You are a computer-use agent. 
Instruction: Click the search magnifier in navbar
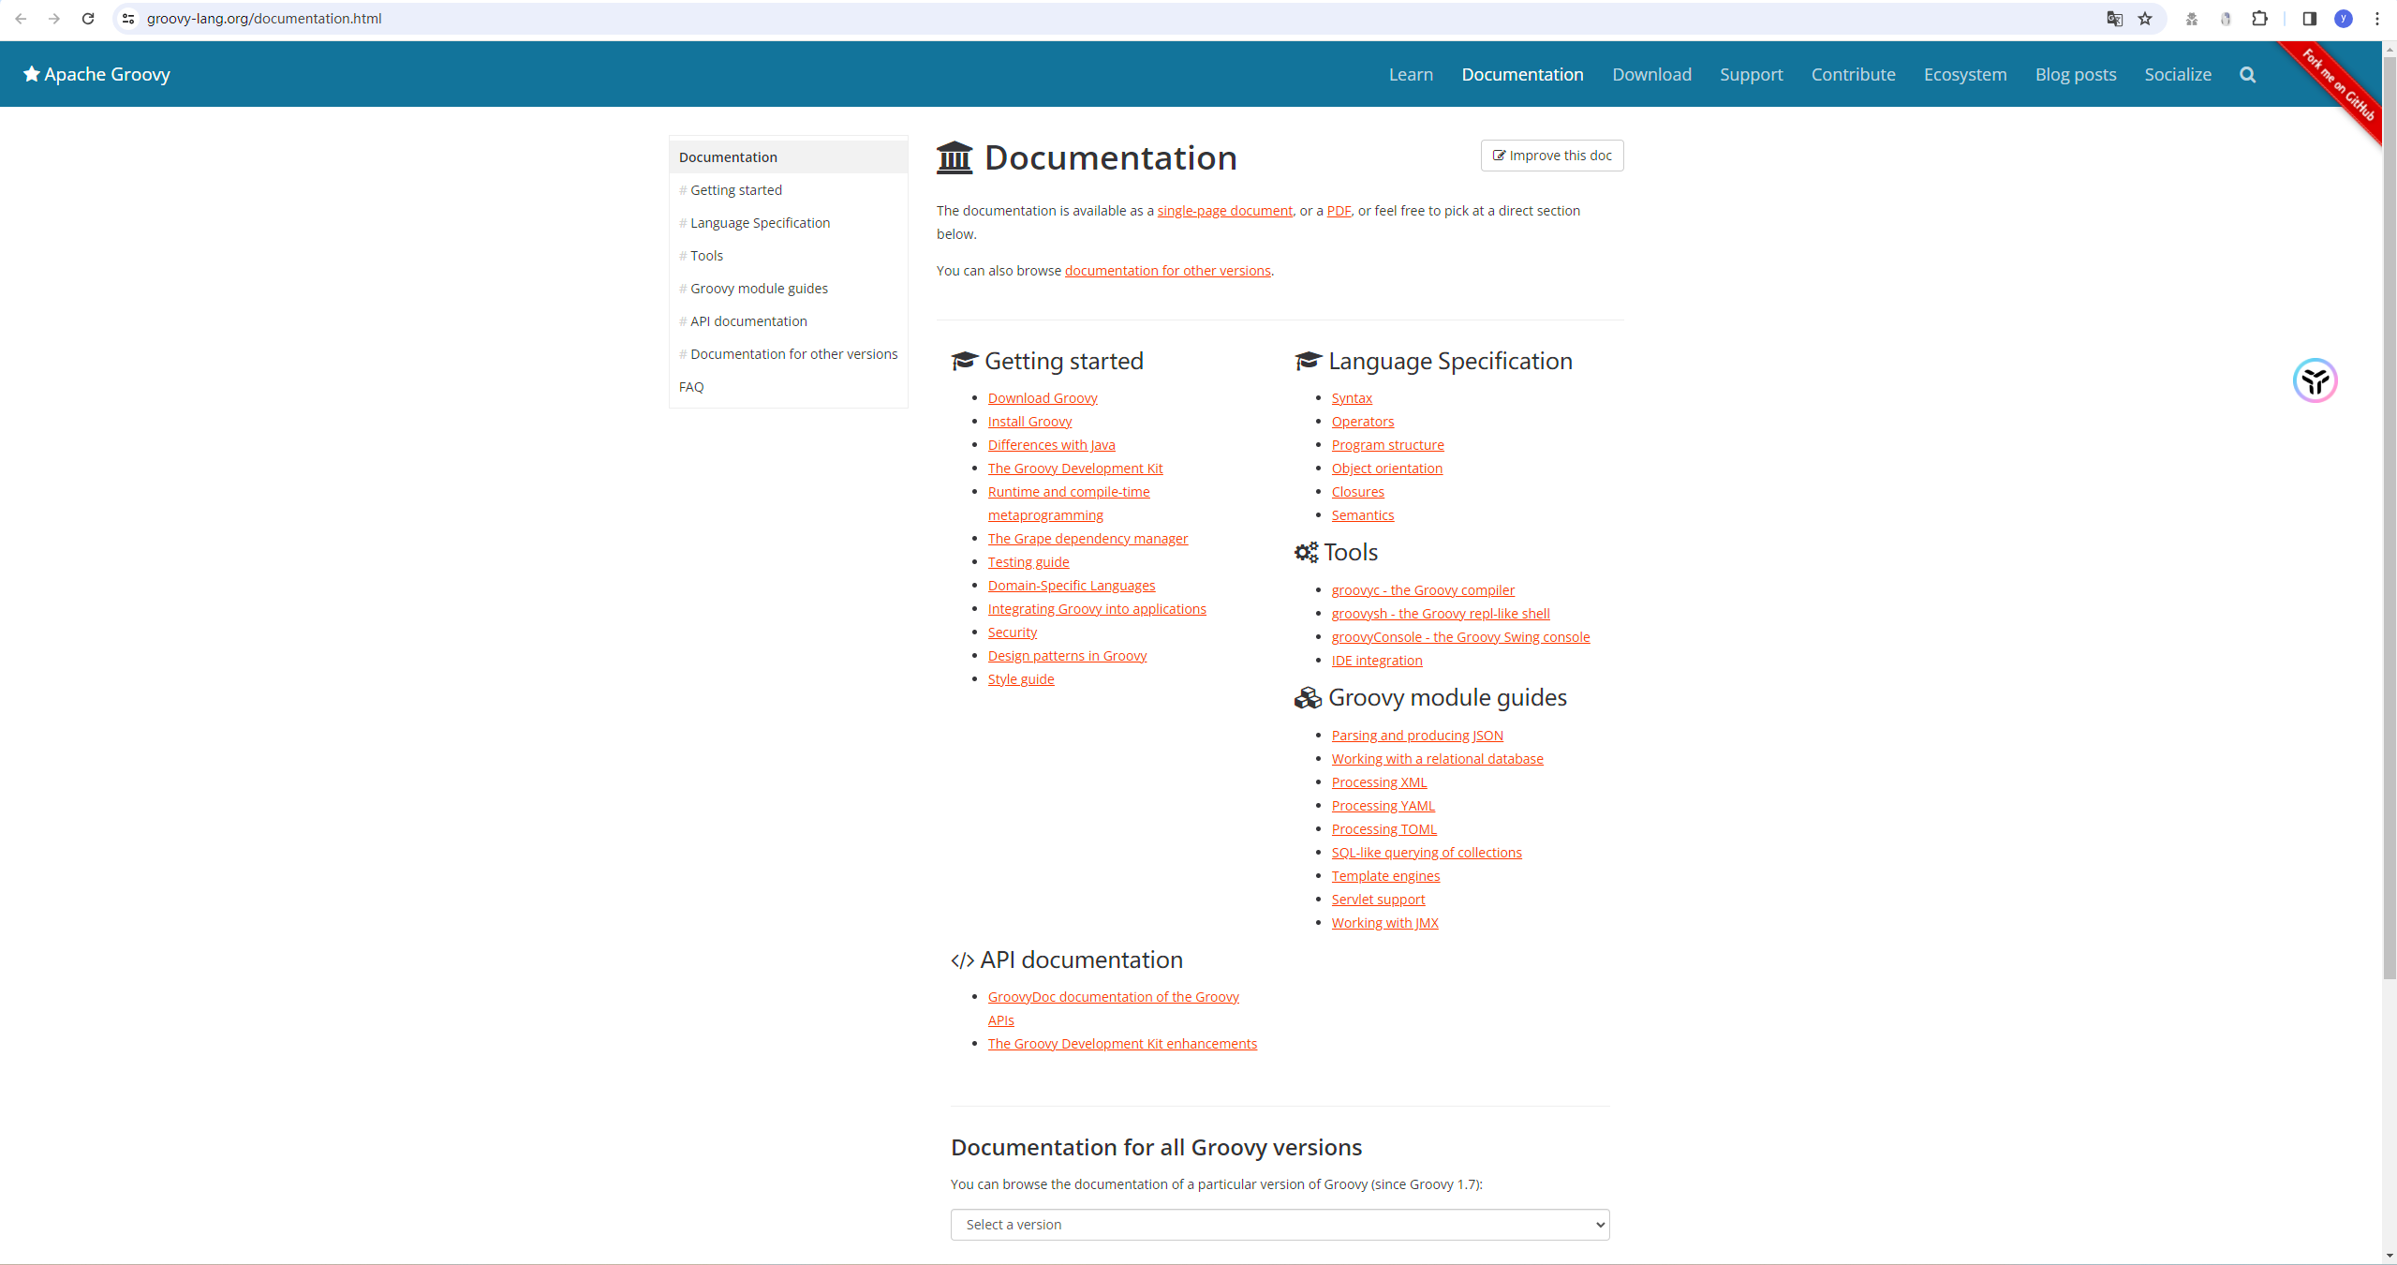[2247, 75]
